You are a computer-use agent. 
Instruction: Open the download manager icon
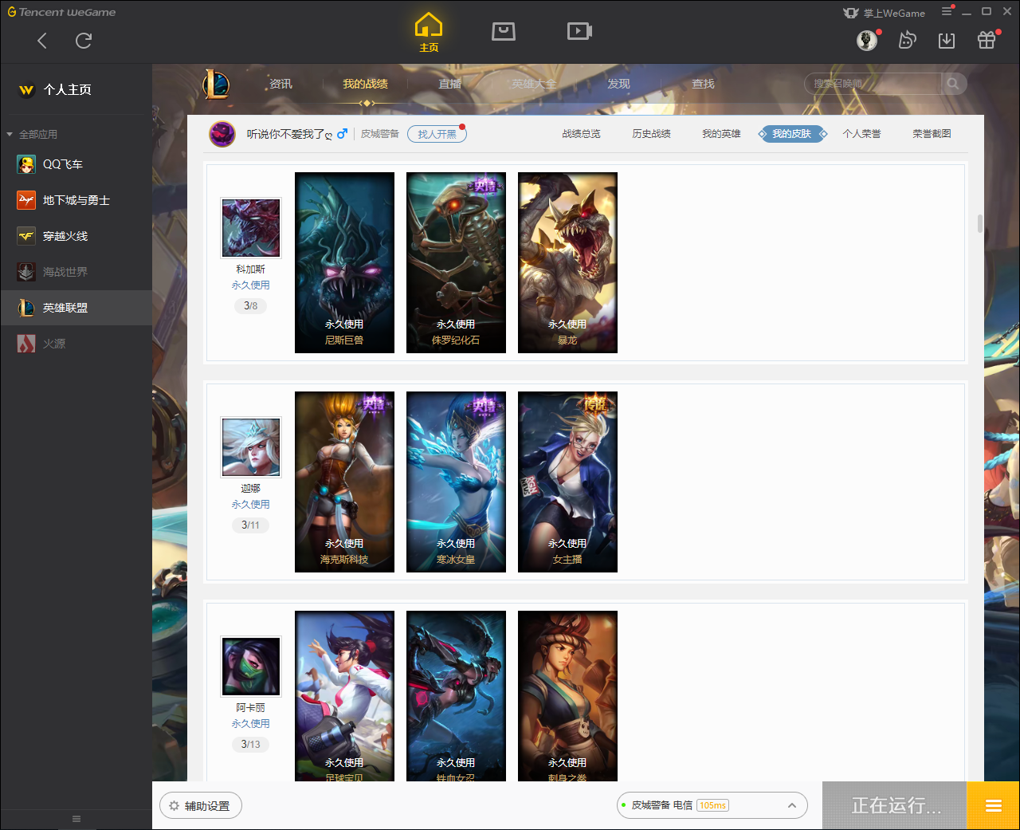pyautogui.click(x=947, y=40)
